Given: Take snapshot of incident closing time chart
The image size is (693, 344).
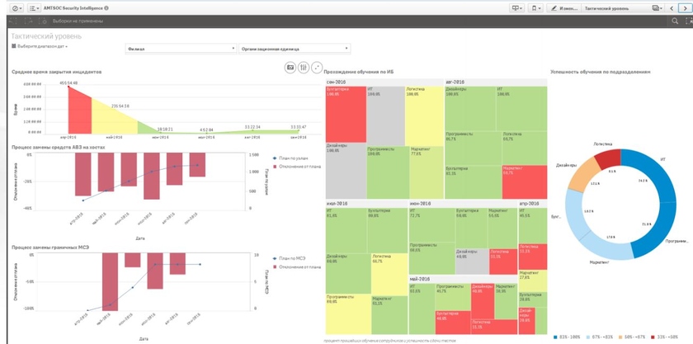Looking at the screenshot, I should (x=290, y=67).
